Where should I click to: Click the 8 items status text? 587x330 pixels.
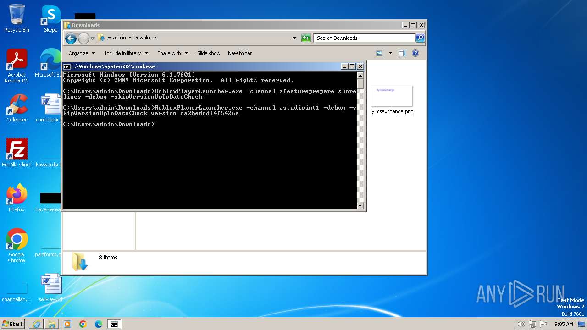pos(108,258)
